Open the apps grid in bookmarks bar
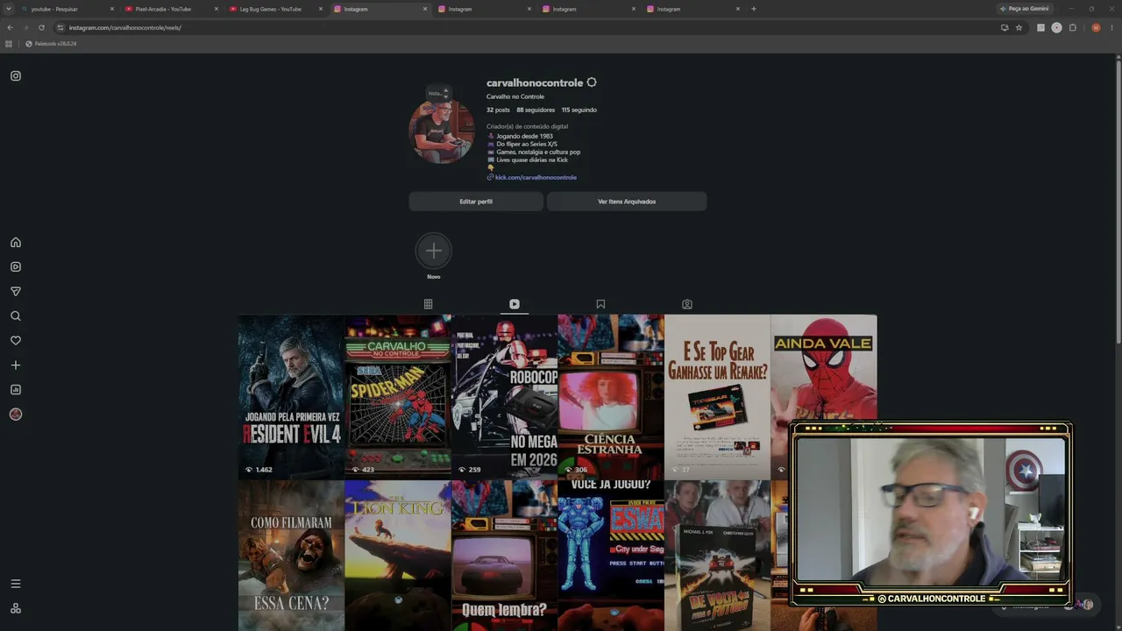The height and width of the screenshot is (631, 1122). point(9,44)
